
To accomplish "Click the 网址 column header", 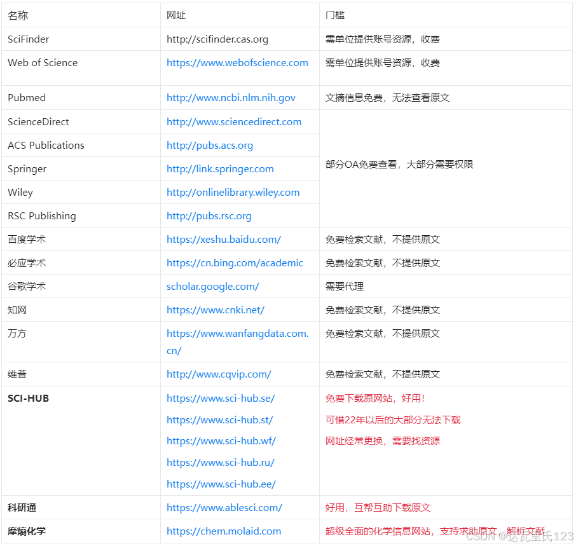I will click(x=240, y=15).
